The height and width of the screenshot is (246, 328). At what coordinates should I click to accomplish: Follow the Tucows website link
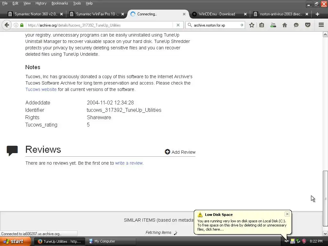pyautogui.click(x=41, y=89)
